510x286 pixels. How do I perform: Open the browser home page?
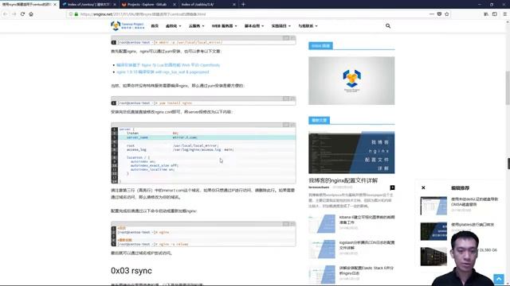(31, 14)
